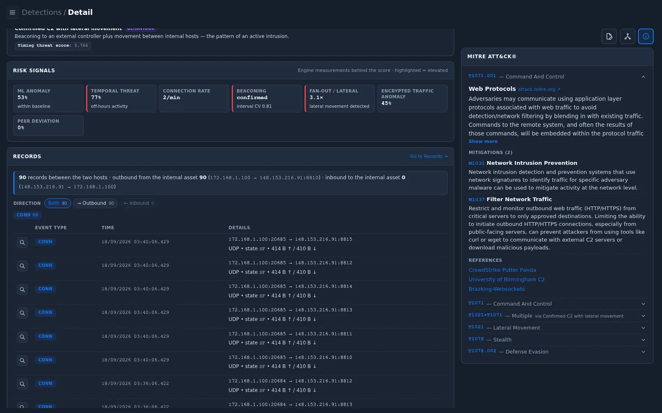Inspect record 20685 to port 8810
The height and width of the screenshot is (413, 662).
pos(22,361)
